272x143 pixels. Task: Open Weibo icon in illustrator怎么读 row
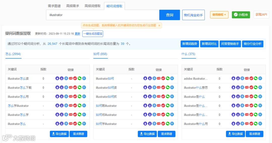point(75,78)
